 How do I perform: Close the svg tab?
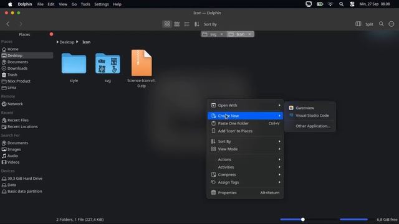(222, 34)
